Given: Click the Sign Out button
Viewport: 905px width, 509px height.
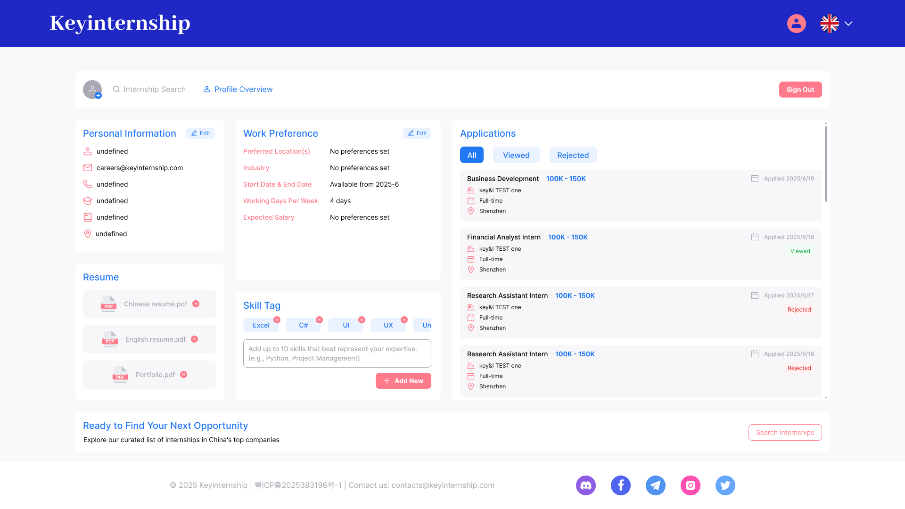Looking at the screenshot, I should 800,89.
